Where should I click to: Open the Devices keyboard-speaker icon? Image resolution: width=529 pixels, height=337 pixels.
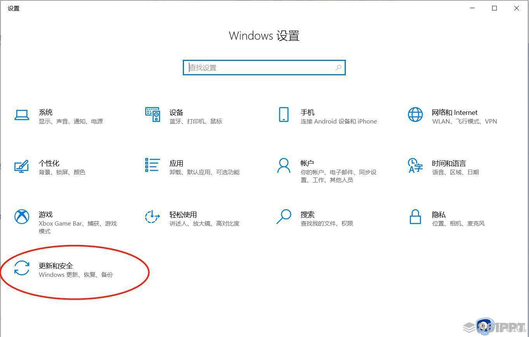[x=153, y=115]
